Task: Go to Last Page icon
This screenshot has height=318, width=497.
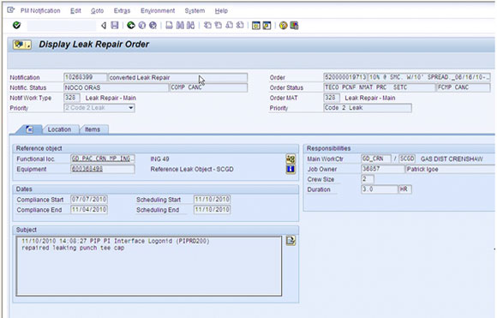Action: [x=240, y=26]
